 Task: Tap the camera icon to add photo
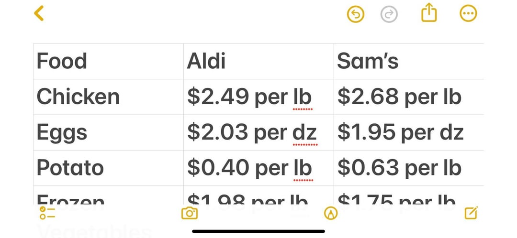(x=190, y=213)
